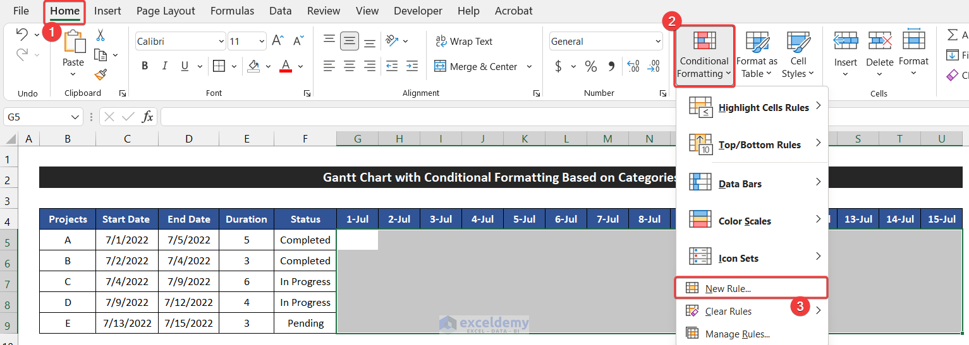Image resolution: width=969 pixels, height=345 pixels.
Task: Open Top/Bottom Rules submenu
Action: (752, 144)
